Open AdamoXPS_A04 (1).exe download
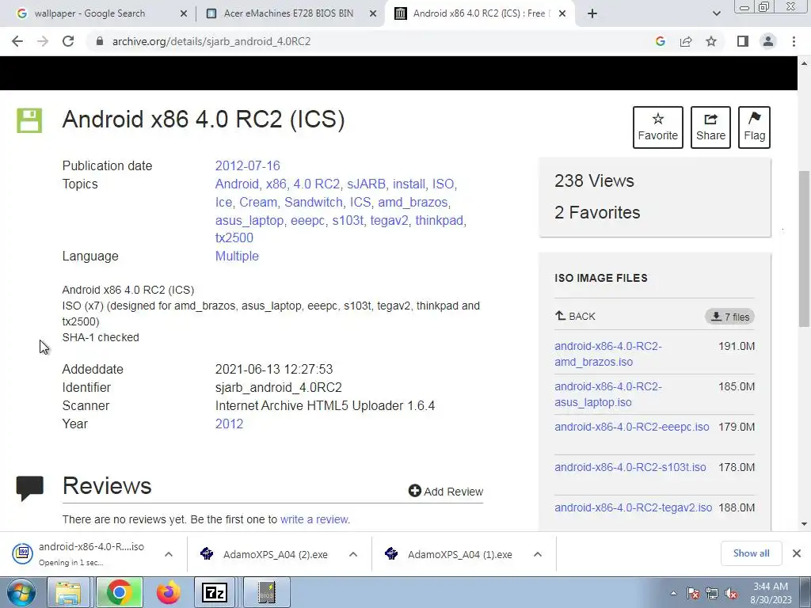The width and height of the screenshot is (811, 608). click(449, 554)
